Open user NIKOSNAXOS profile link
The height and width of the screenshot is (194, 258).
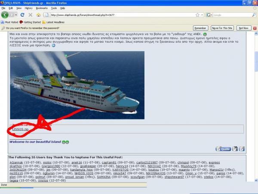click(x=156, y=173)
